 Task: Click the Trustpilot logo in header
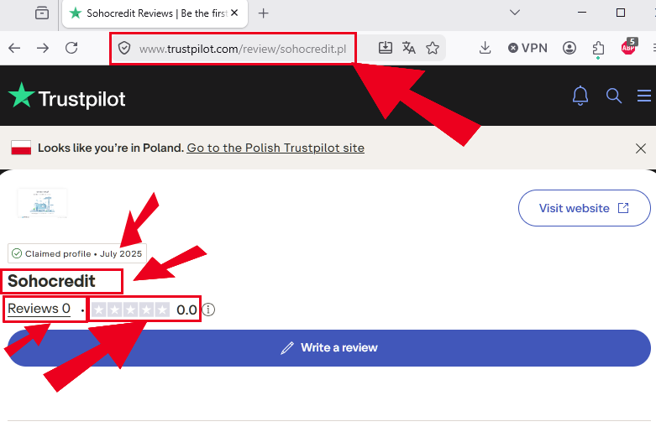tap(67, 98)
